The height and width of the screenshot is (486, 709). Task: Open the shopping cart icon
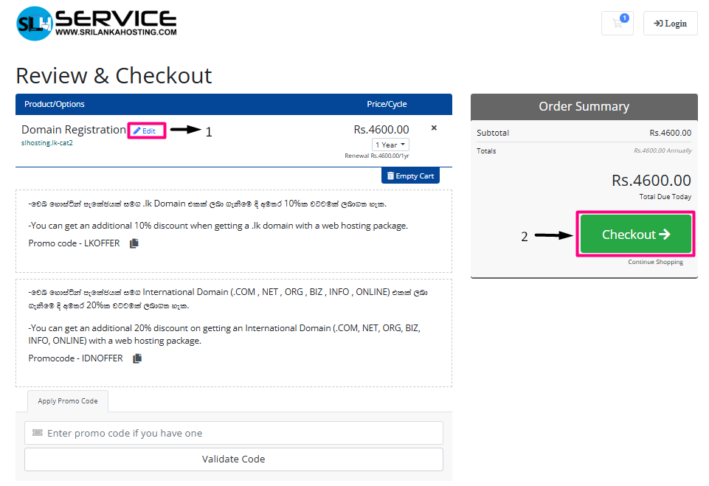618,24
